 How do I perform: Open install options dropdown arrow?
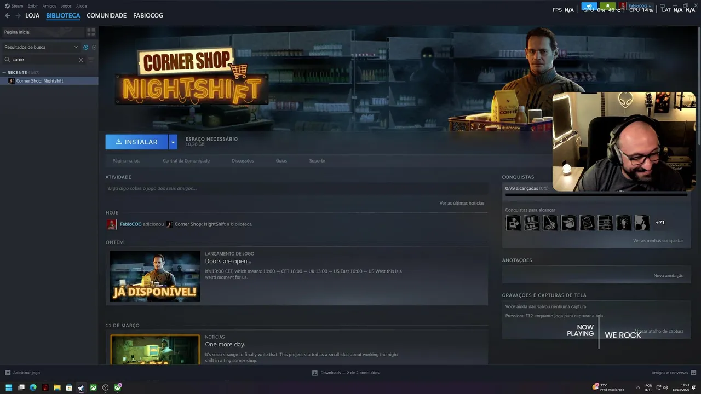tap(173, 142)
